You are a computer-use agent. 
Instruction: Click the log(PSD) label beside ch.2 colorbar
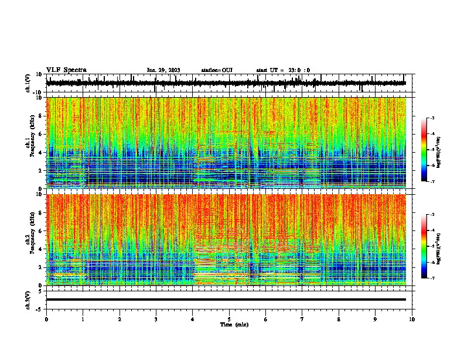(x=439, y=249)
